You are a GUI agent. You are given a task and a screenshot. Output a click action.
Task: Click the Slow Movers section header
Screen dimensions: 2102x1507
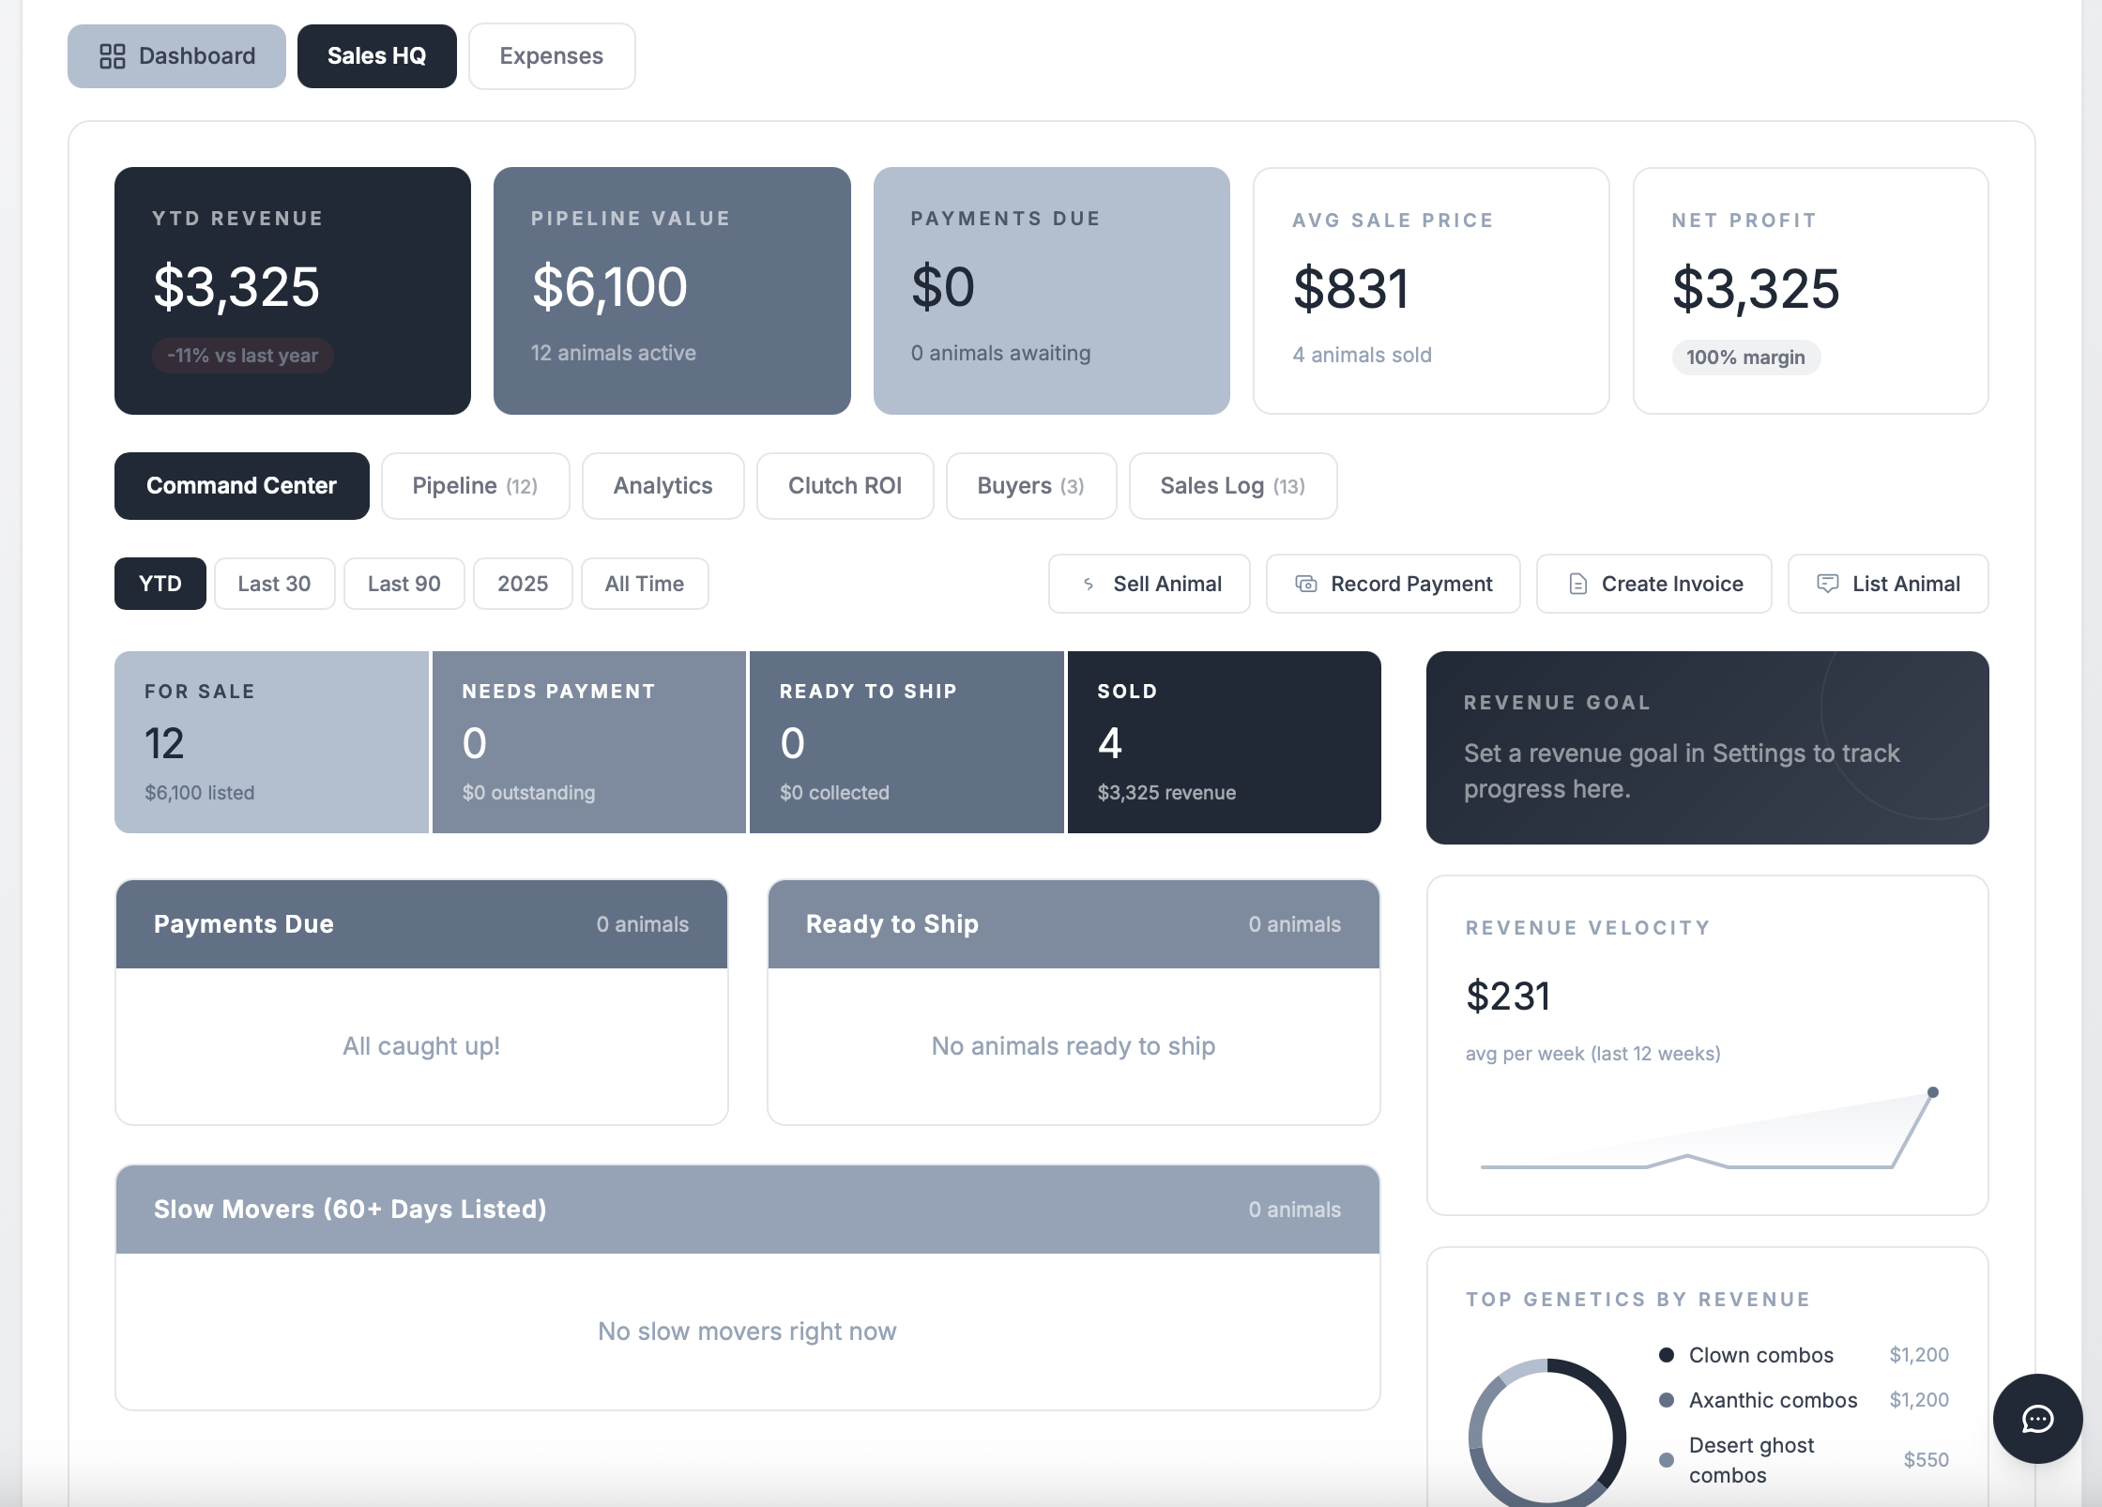[x=748, y=1210]
